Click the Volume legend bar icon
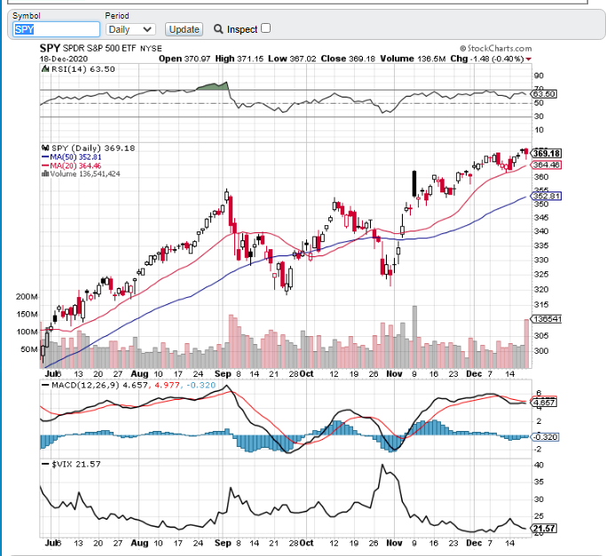This screenshot has height=556, width=606. coord(45,174)
